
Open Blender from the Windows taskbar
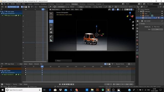(x=108, y=90)
